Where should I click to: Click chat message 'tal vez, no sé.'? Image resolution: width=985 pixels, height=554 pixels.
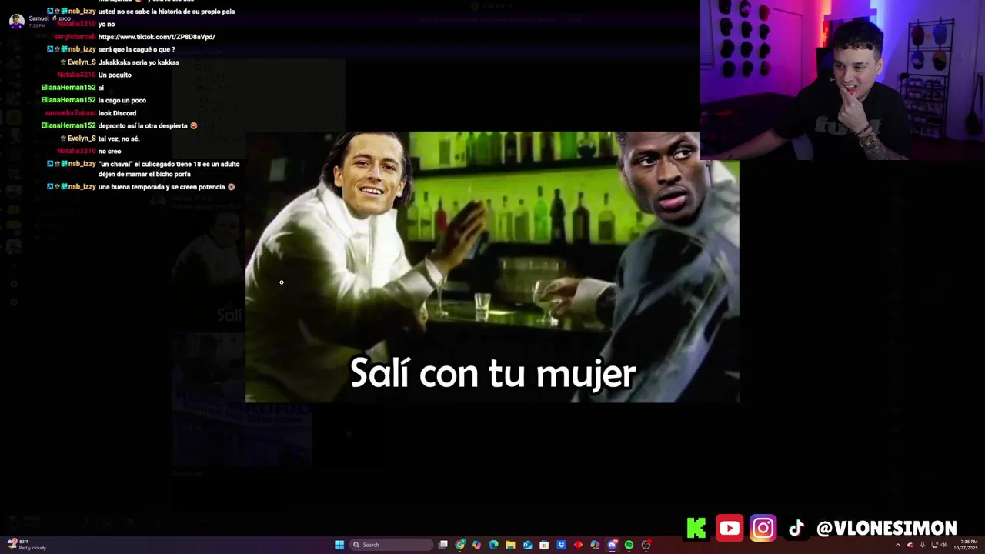point(119,138)
